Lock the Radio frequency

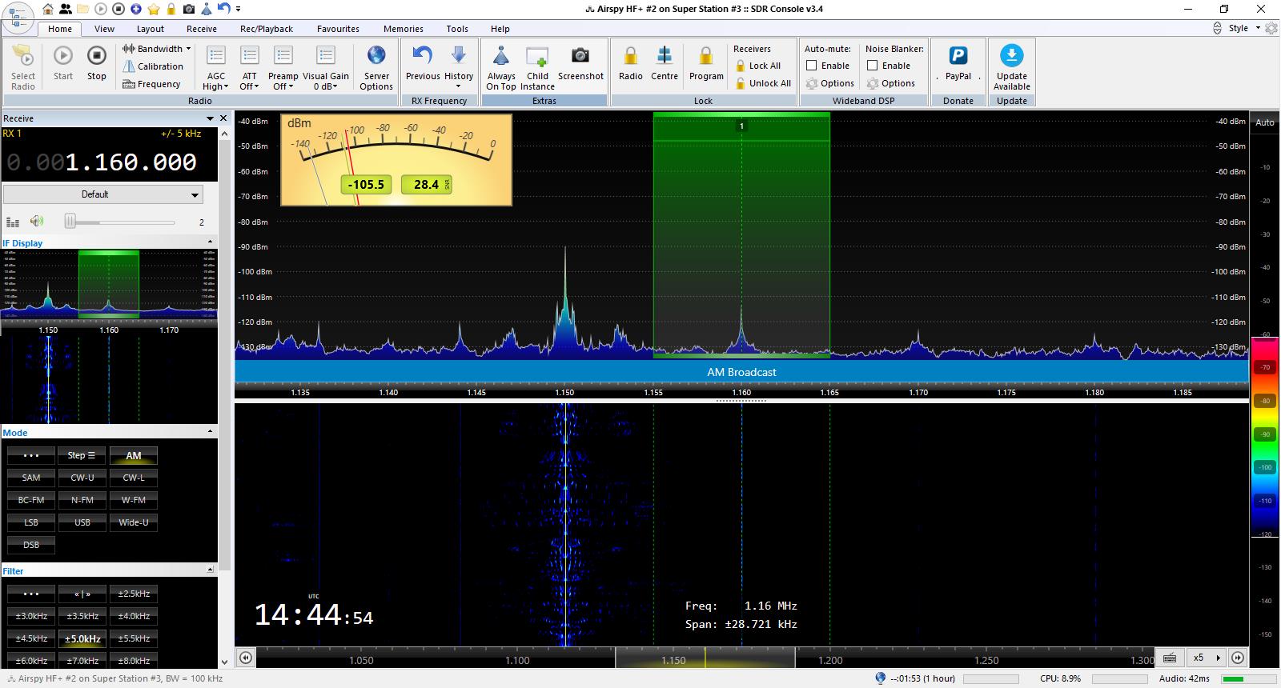(x=631, y=64)
